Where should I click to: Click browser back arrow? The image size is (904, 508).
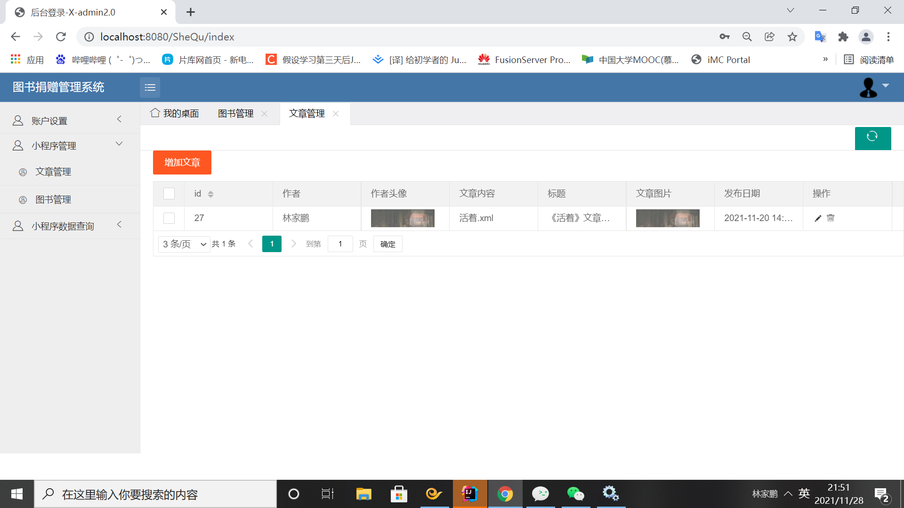click(x=16, y=37)
